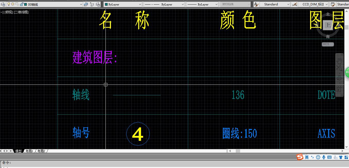Switch to the 模型 tab
Screen dimensions: 349x168
click(x=19, y=151)
